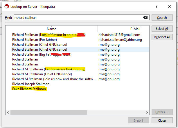Click the Search button
The height and width of the screenshot is (128, 178).
pos(162,18)
